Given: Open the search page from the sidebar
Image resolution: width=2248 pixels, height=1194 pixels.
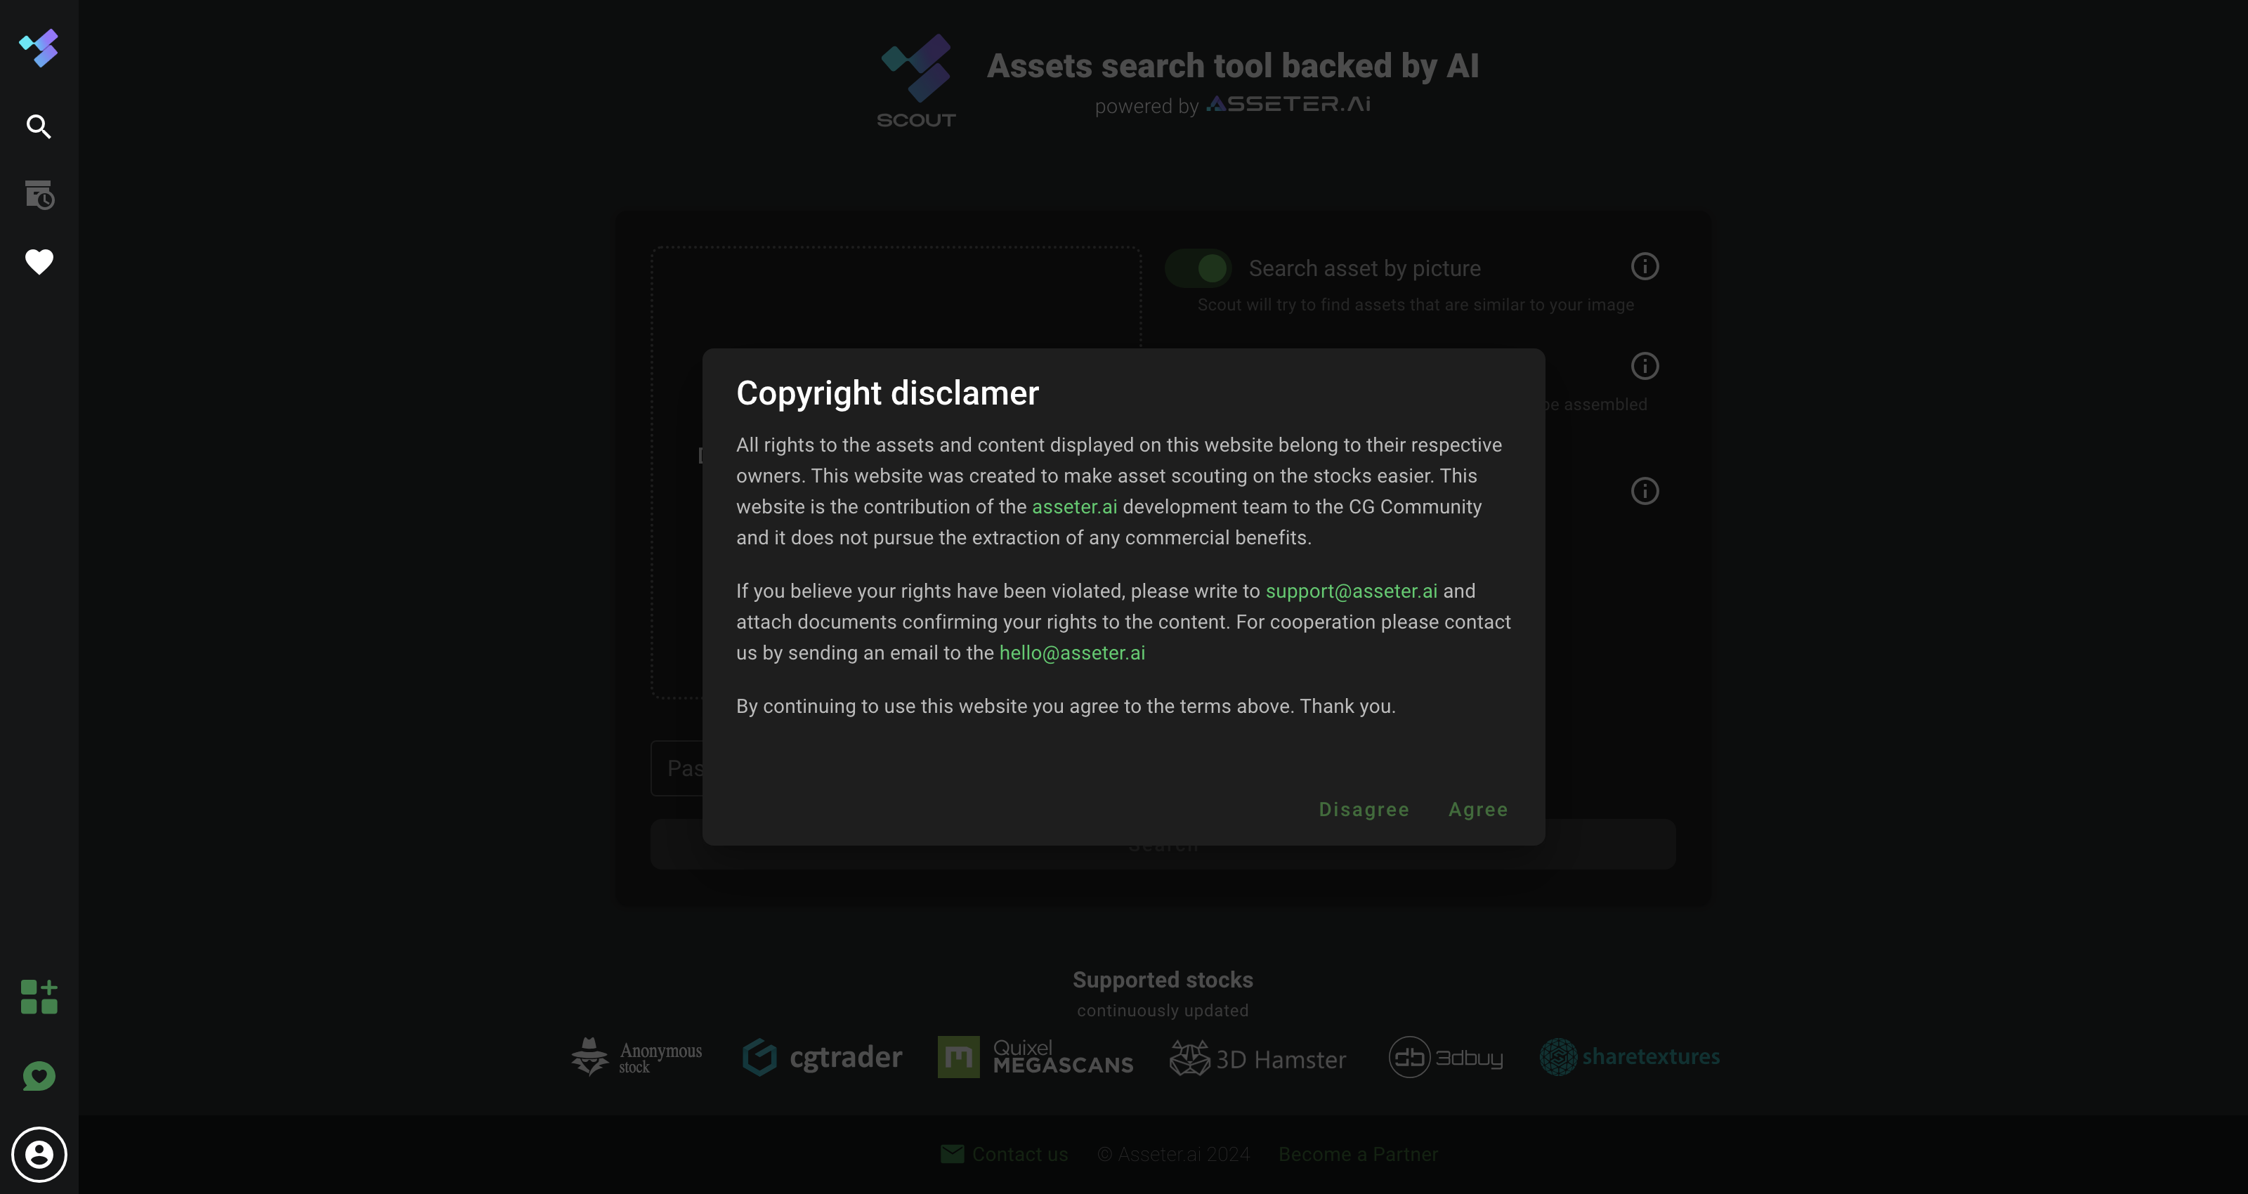Looking at the screenshot, I should [x=39, y=126].
